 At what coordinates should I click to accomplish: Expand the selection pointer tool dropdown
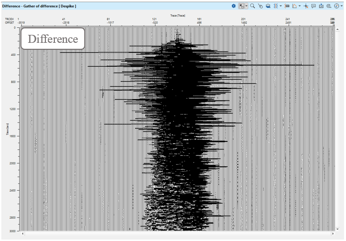(247, 6)
